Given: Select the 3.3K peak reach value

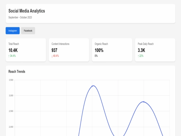Looking at the screenshot, I should (141, 50).
